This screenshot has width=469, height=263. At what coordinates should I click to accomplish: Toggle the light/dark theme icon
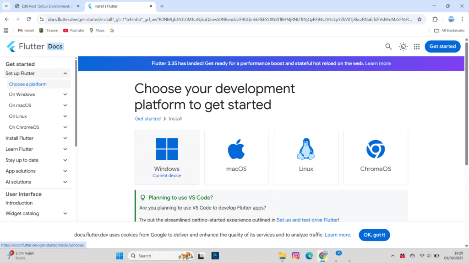coord(403,47)
